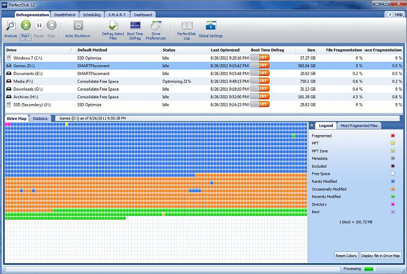Viewport: 407px width, 274px height.
Task: Toggle Boot Time Defrag for Windows 7 (C:\)
Action: click(259, 58)
